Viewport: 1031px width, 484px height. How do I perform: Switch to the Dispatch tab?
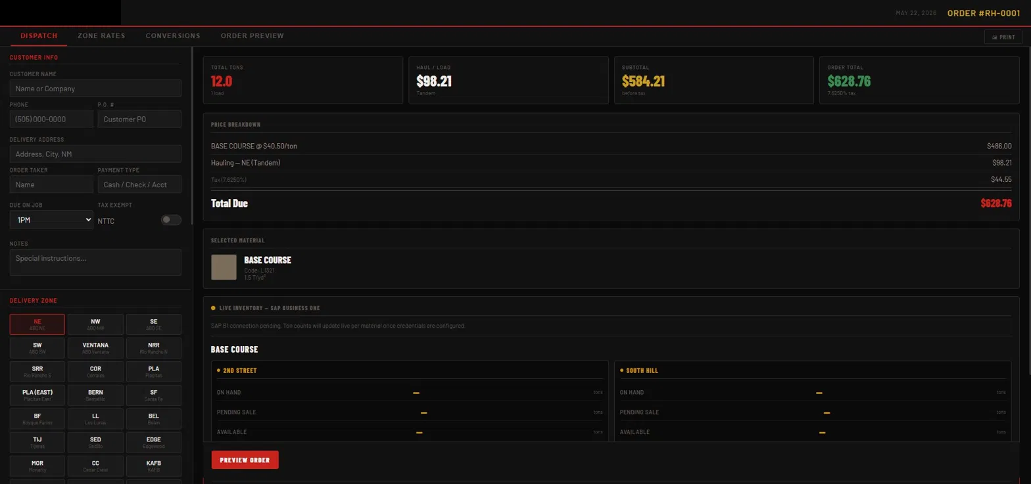pos(39,35)
